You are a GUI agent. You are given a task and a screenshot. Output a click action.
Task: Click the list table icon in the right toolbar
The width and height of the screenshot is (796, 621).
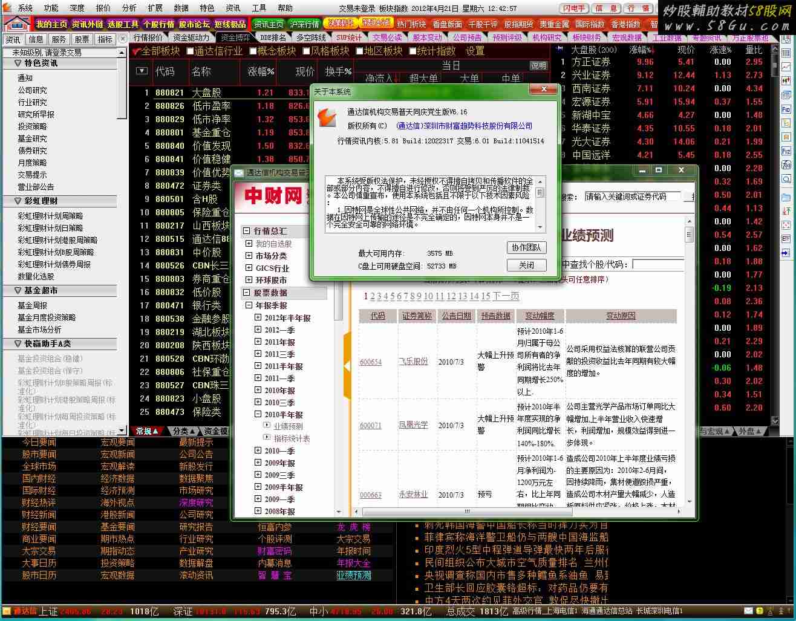(x=786, y=53)
